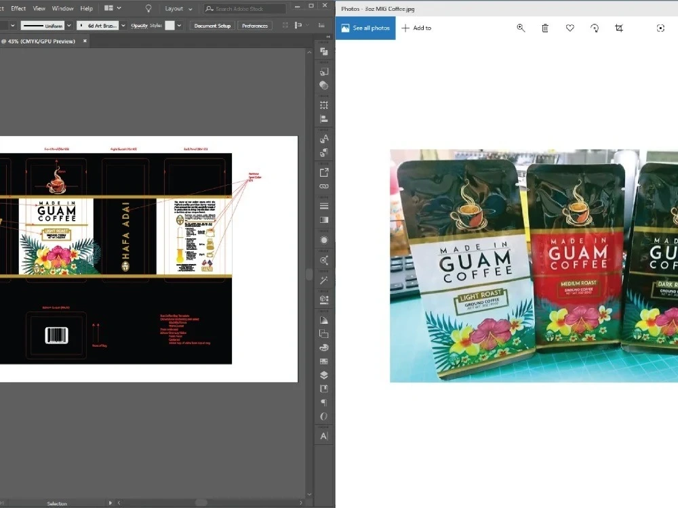The width and height of the screenshot is (678, 508).
Task: Open the Libraries panel icon in dock
Action: [x=324, y=389]
